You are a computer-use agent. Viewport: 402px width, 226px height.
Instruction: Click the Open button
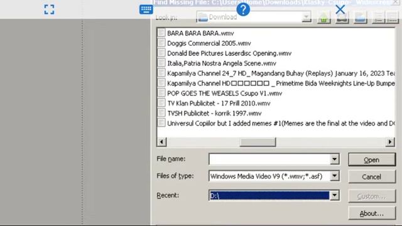[372, 159]
